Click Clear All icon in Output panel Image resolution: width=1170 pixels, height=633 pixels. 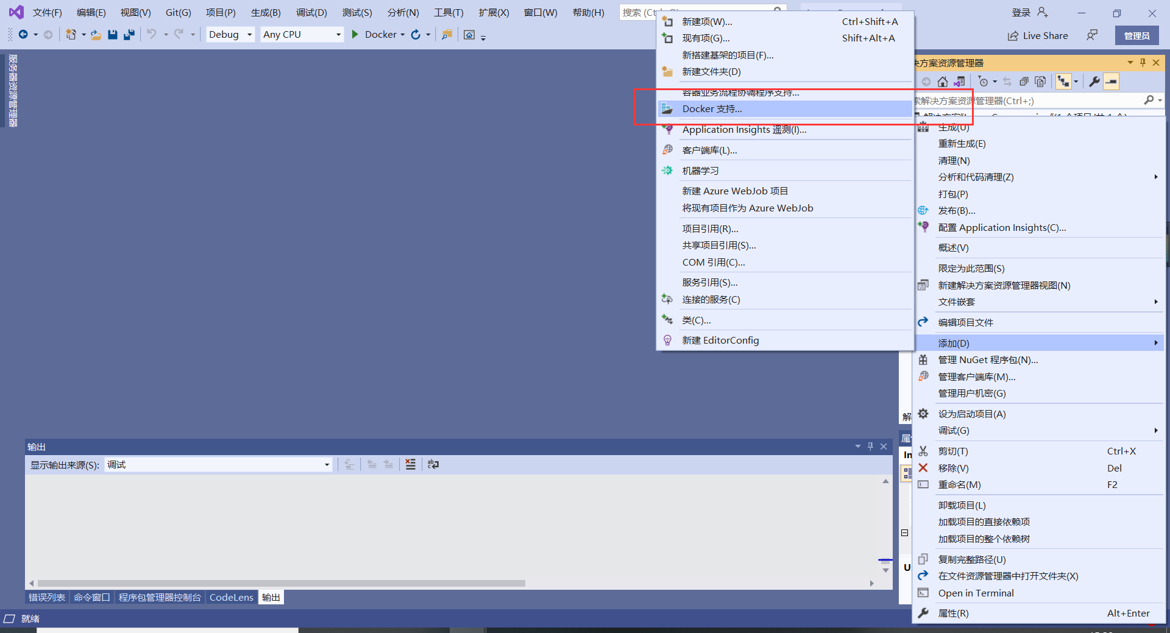coord(411,465)
